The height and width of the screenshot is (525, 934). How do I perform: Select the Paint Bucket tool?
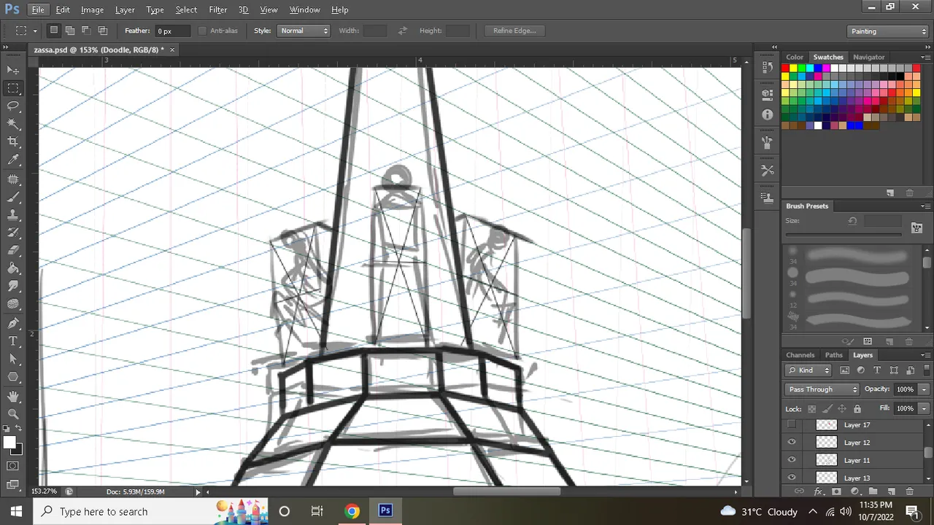(x=13, y=269)
